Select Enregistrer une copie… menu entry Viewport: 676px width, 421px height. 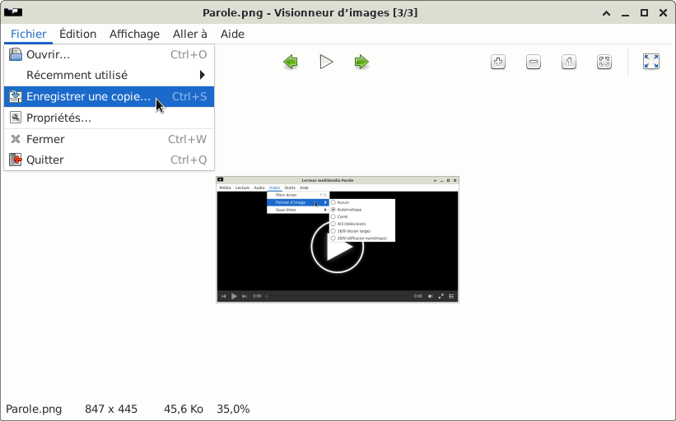pos(109,96)
